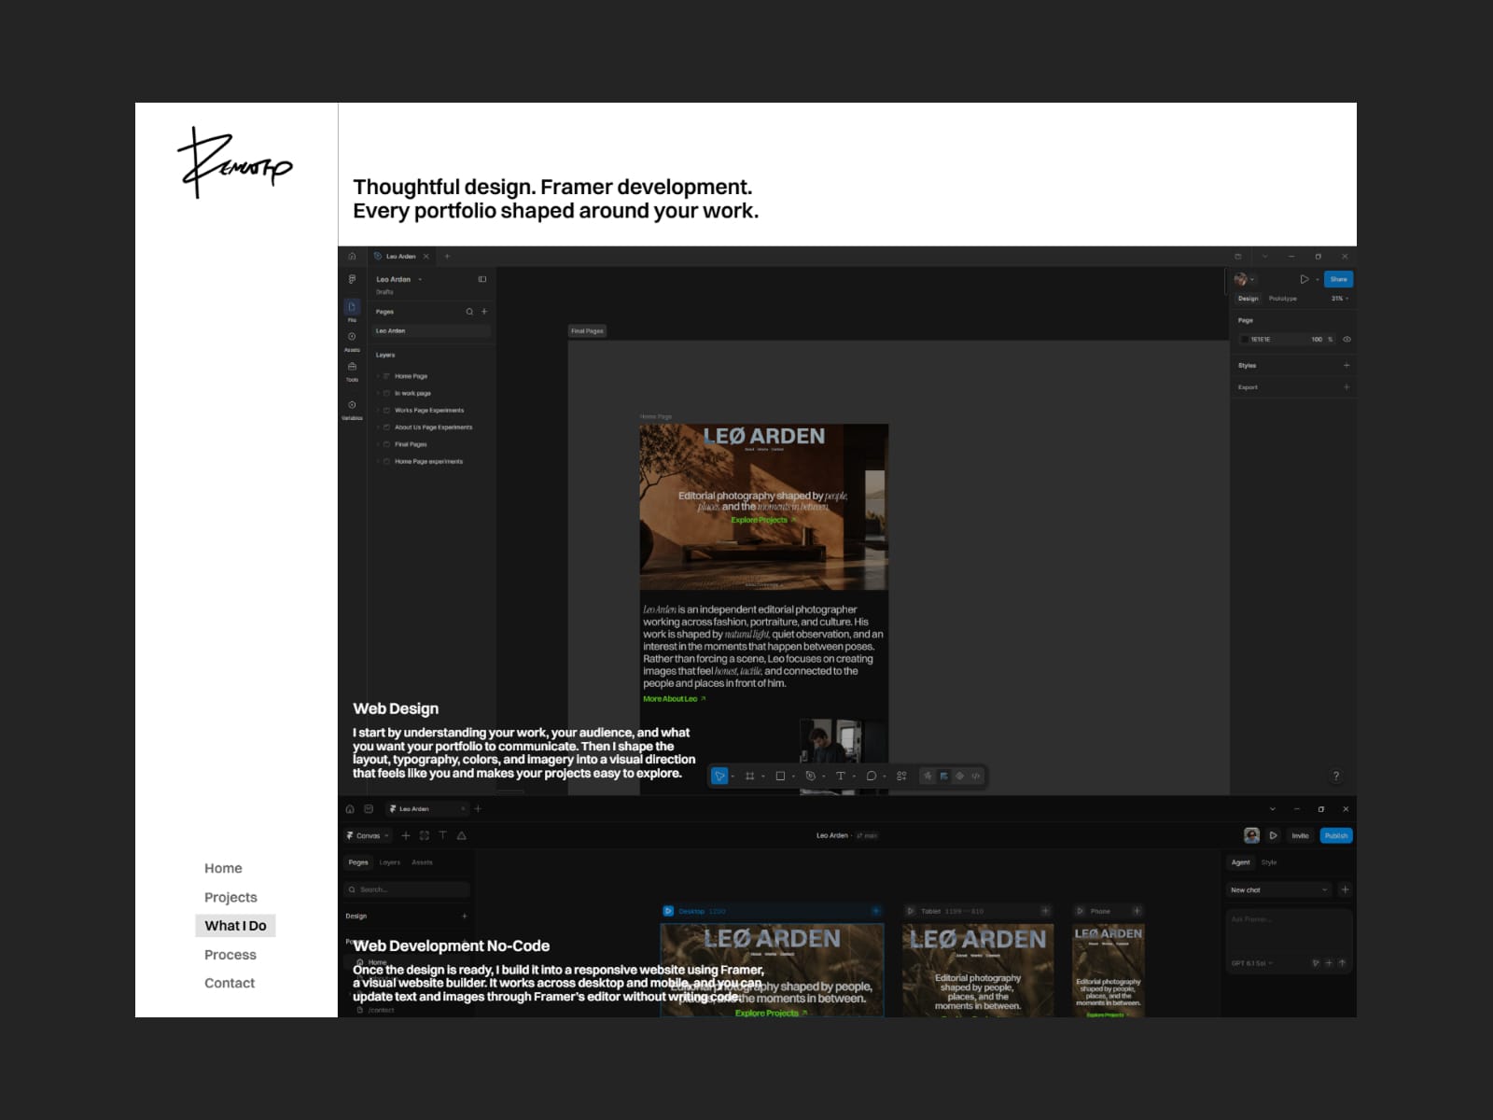Click the 1E1E1E page color swatch
1493x1120 pixels.
coord(1244,339)
